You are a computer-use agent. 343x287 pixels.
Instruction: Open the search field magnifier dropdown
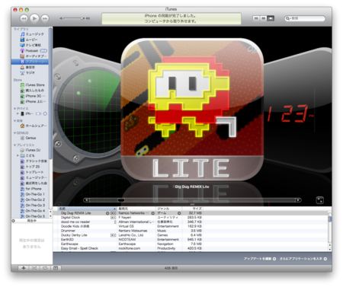tap(288, 18)
